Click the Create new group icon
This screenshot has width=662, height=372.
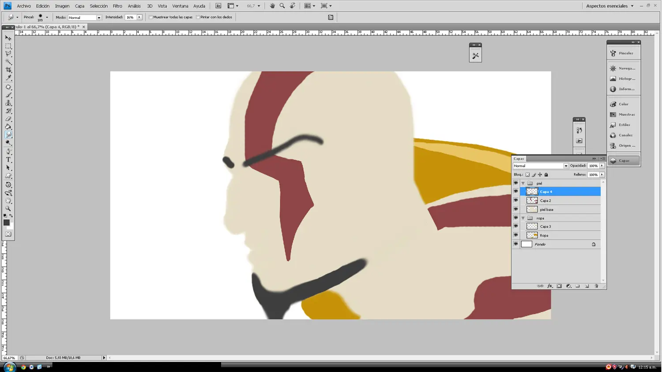[x=578, y=286]
